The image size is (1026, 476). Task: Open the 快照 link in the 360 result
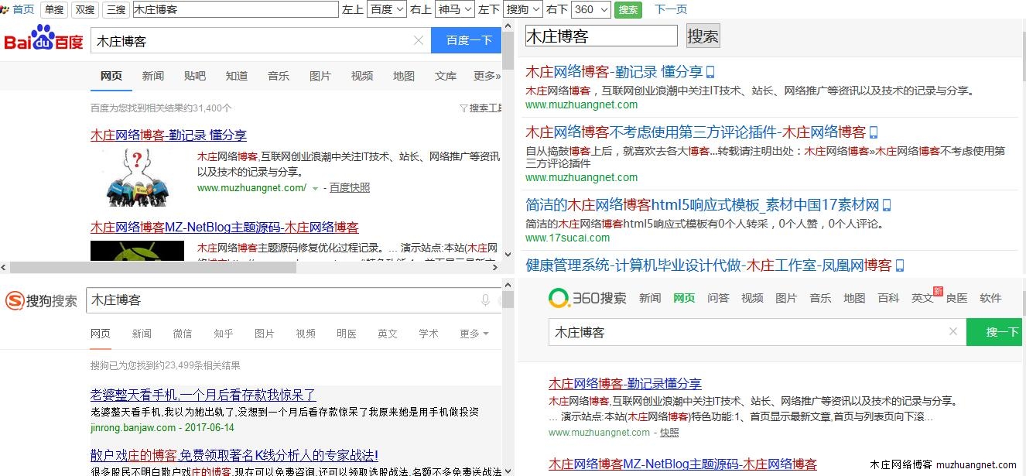[669, 433]
